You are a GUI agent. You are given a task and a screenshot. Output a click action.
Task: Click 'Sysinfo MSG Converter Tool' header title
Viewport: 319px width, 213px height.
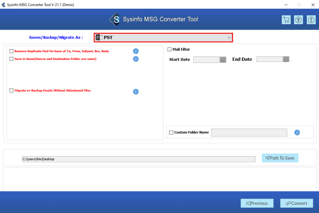point(161,19)
